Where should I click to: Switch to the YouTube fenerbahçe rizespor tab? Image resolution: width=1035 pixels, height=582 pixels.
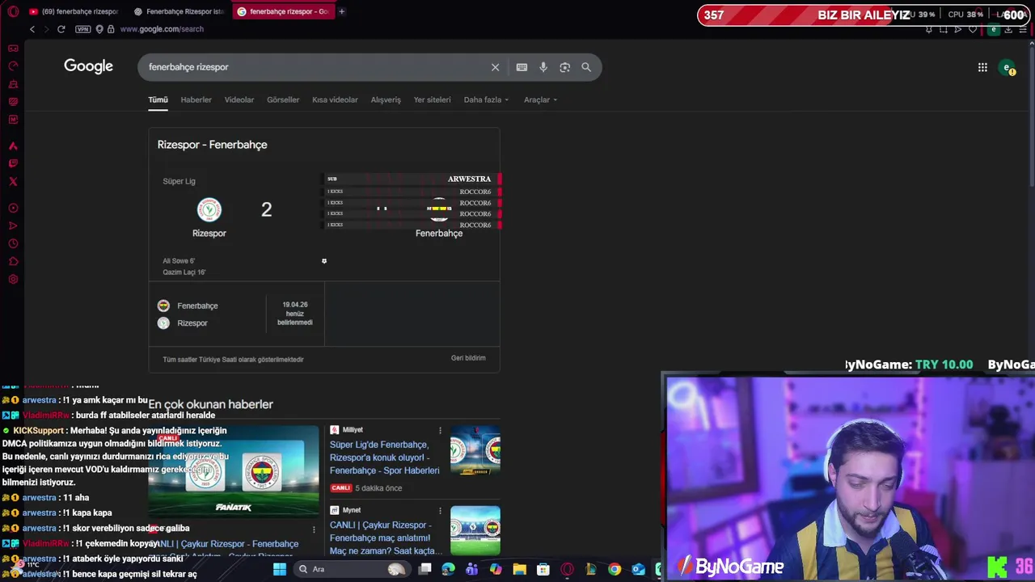point(73,11)
